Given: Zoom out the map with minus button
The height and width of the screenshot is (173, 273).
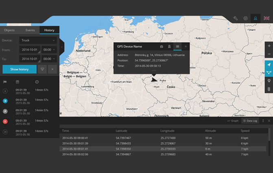Looking at the screenshot, I should click(x=269, y=54).
